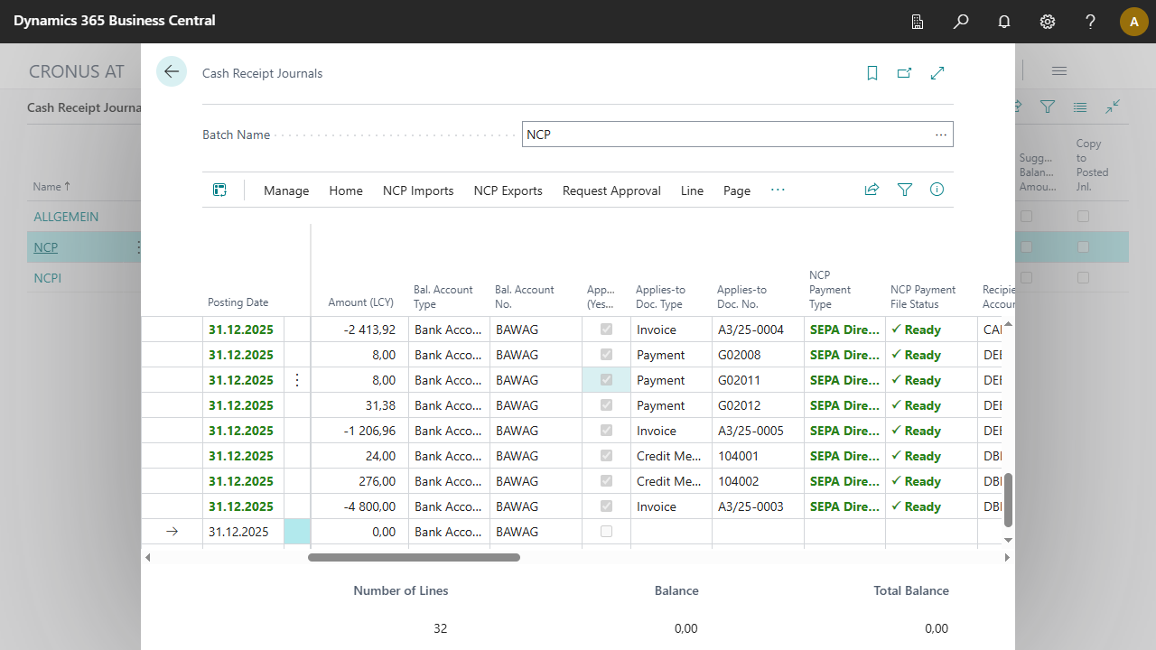Click the Share icon in journal toolbar
This screenshot has width=1156, height=650.
click(x=872, y=190)
